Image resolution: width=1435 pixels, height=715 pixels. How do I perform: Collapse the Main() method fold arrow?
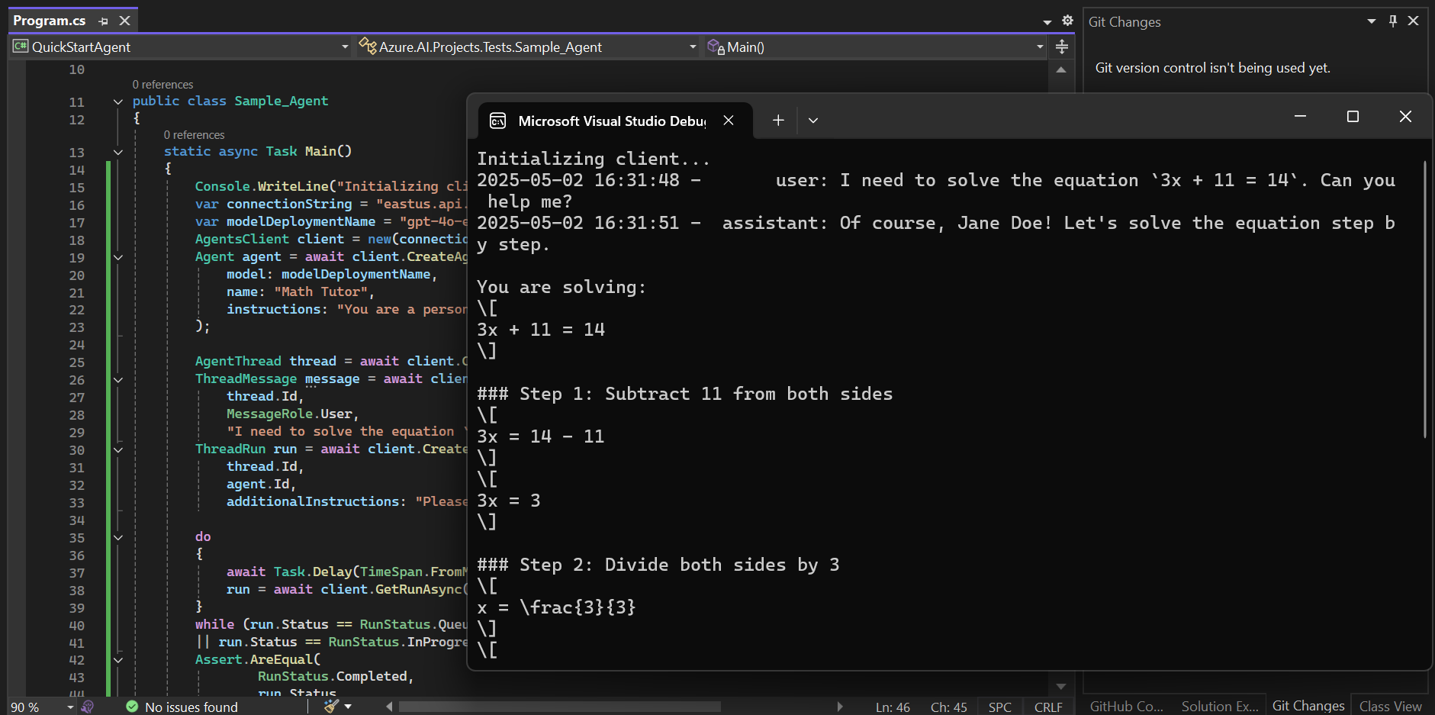[118, 152]
